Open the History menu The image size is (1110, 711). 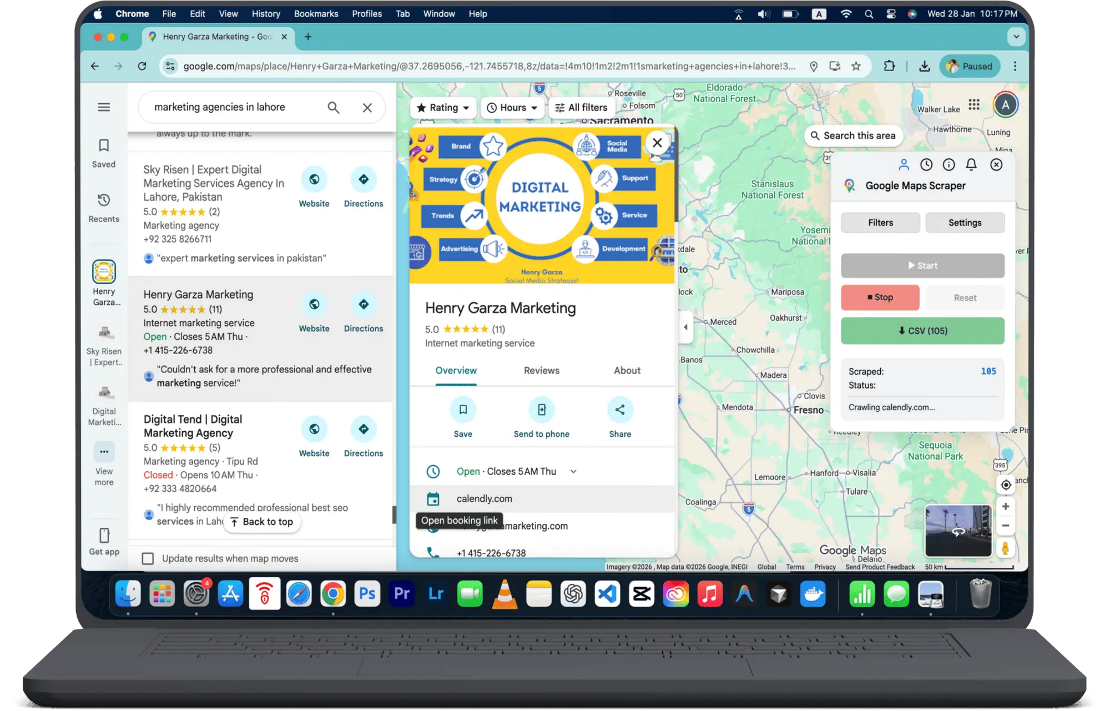[x=266, y=14]
